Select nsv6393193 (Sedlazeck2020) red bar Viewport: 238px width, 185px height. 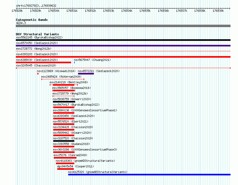pos(123,57)
